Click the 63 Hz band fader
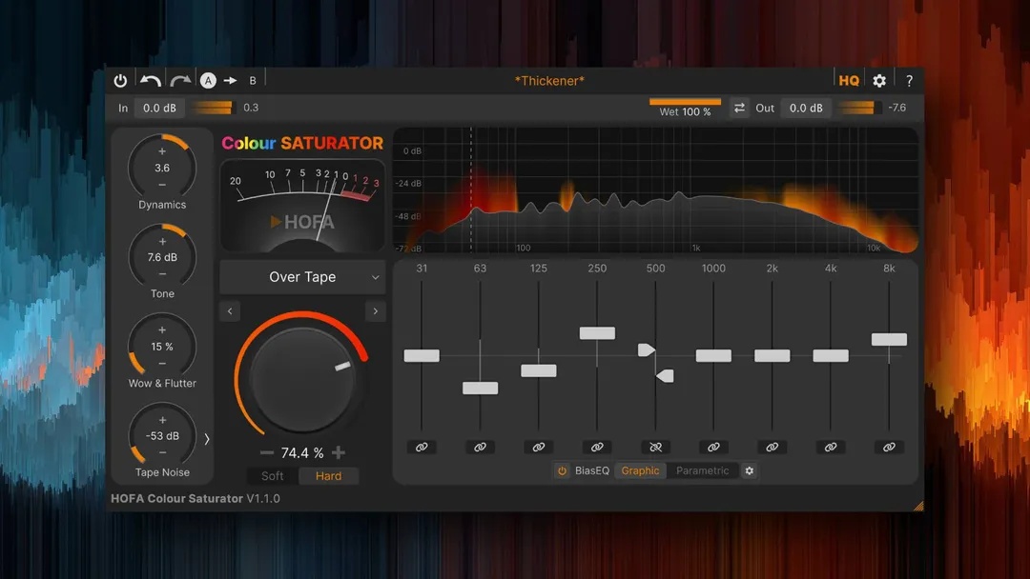 pyautogui.click(x=480, y=388)
